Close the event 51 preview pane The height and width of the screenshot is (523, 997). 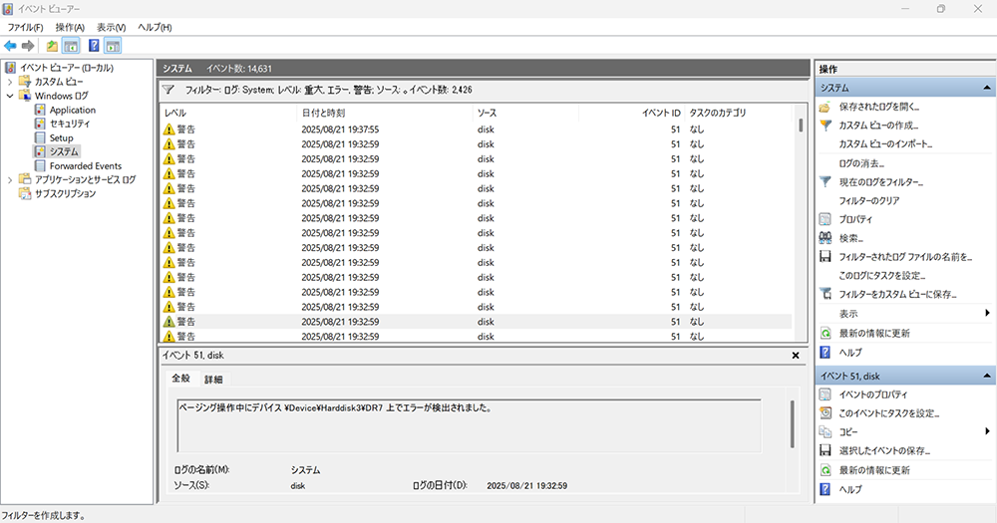(x=796, y=356)
